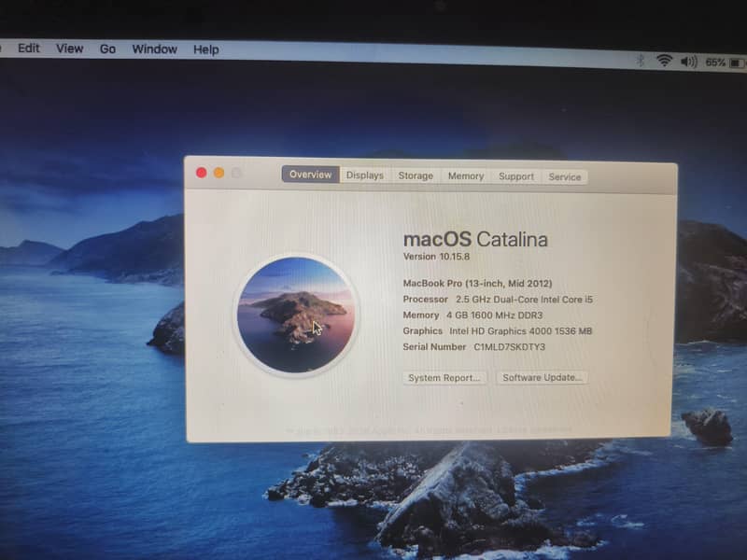Switch to the Memory tab
Image resolution: width=747 pixels, height=560 pixels.
tap(466, 176)
